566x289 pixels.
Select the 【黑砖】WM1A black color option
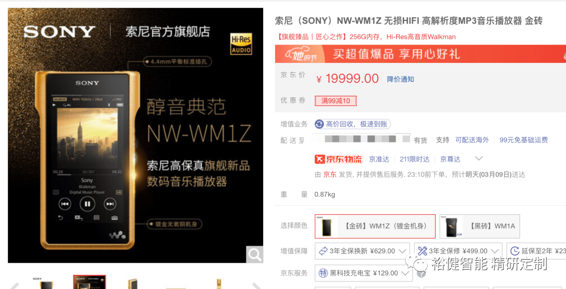click(480, 226)
